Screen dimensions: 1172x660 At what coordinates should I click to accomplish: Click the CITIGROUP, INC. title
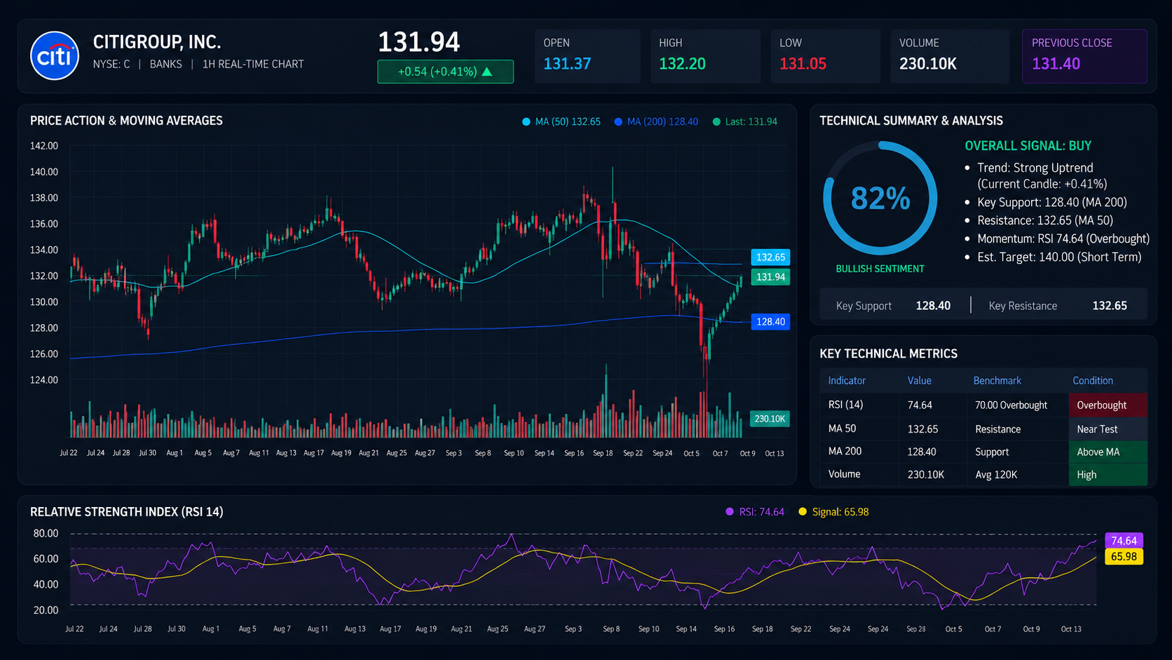pos(157,42)
